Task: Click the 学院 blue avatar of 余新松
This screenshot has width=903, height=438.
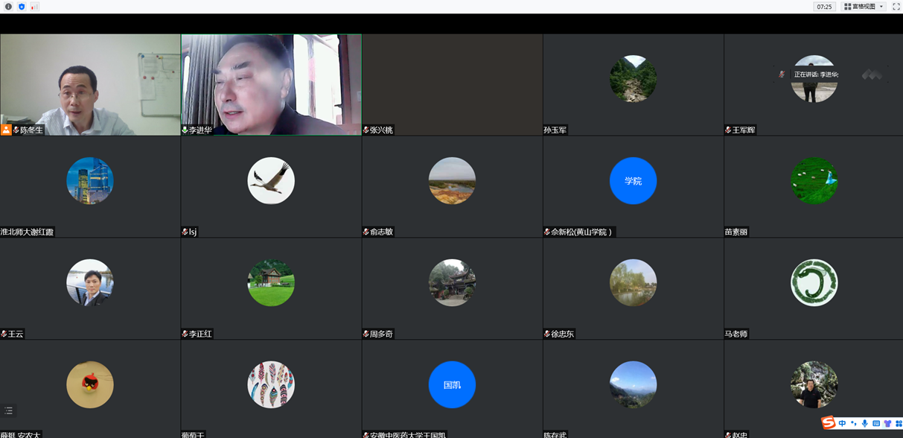Action: 633,181
